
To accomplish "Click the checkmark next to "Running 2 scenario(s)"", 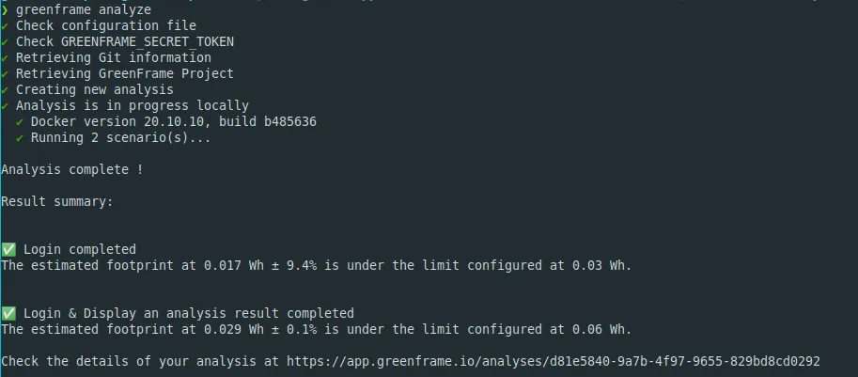I will pos(20,137).
